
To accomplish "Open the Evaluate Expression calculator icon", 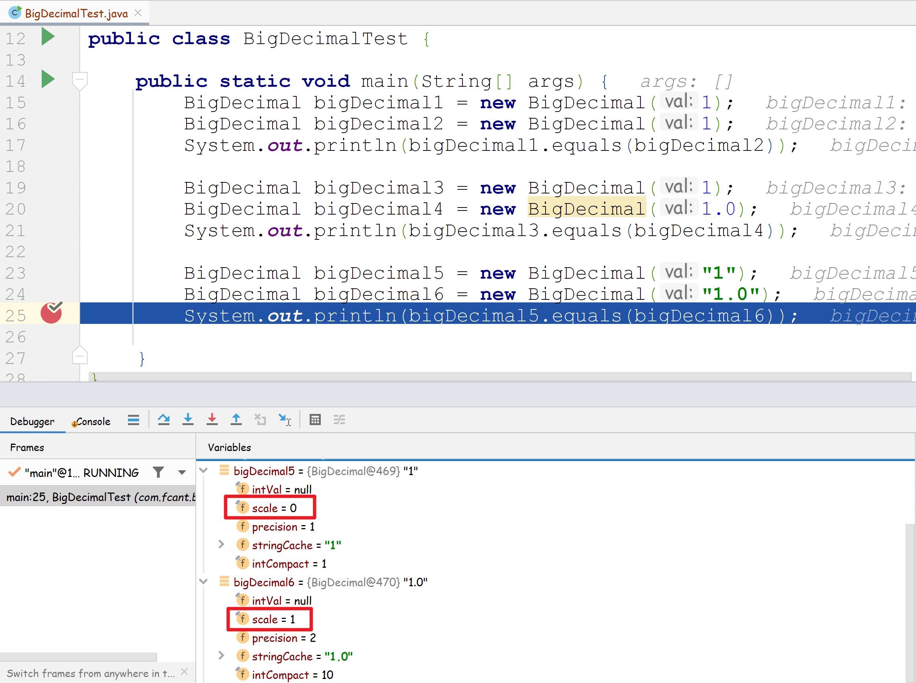I will point(315,420).
